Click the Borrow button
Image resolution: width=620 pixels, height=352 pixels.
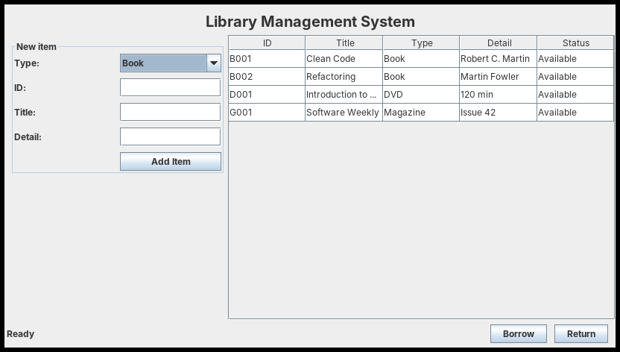point(519,334)
